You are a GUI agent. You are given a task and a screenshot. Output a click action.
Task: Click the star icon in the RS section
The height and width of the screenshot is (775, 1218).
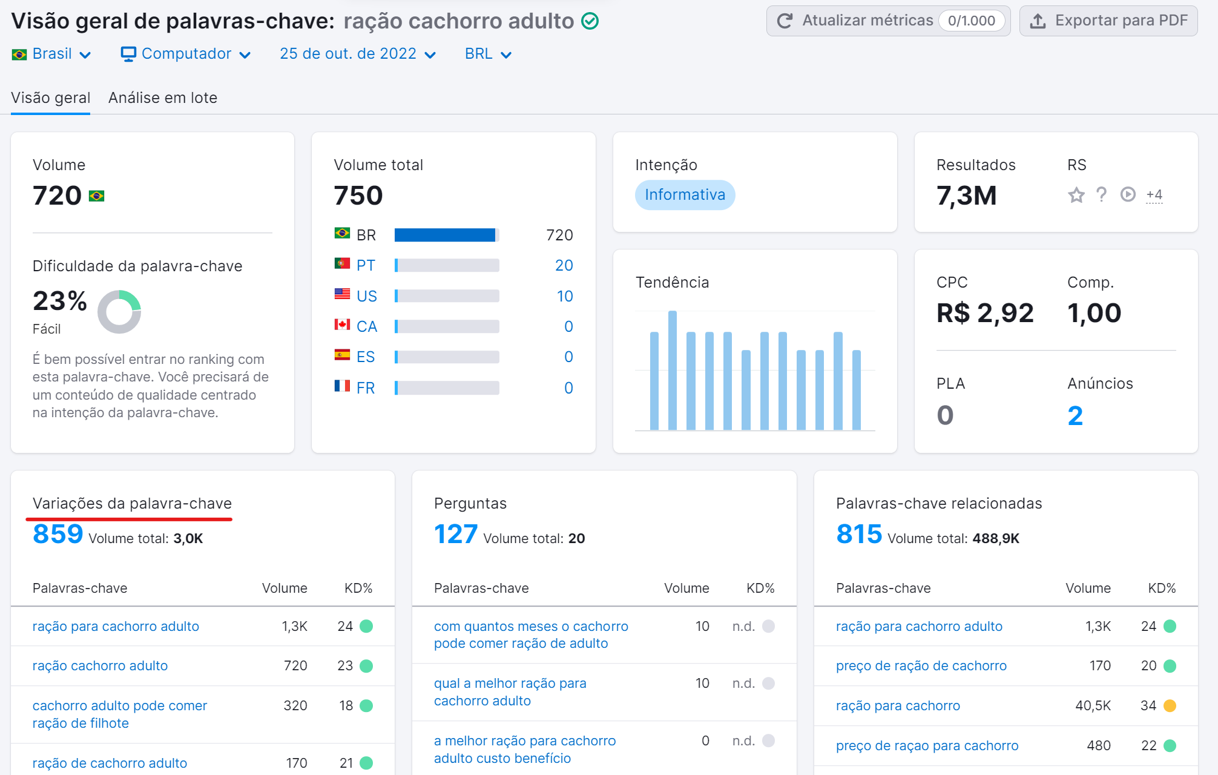click(1076, 195)
